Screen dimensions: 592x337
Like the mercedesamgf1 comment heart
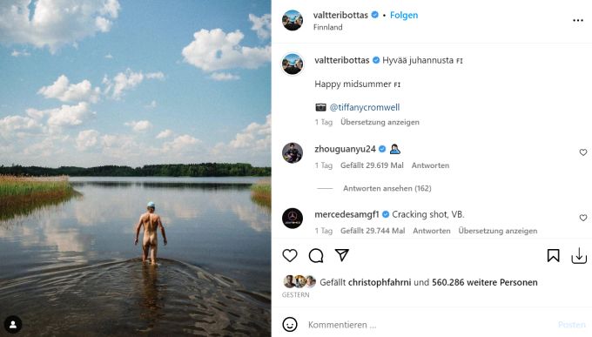tap(583, 218)
